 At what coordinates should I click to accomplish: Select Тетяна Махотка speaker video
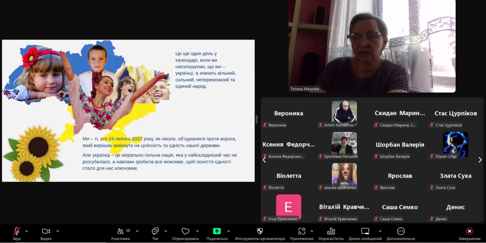pos(372,46)
